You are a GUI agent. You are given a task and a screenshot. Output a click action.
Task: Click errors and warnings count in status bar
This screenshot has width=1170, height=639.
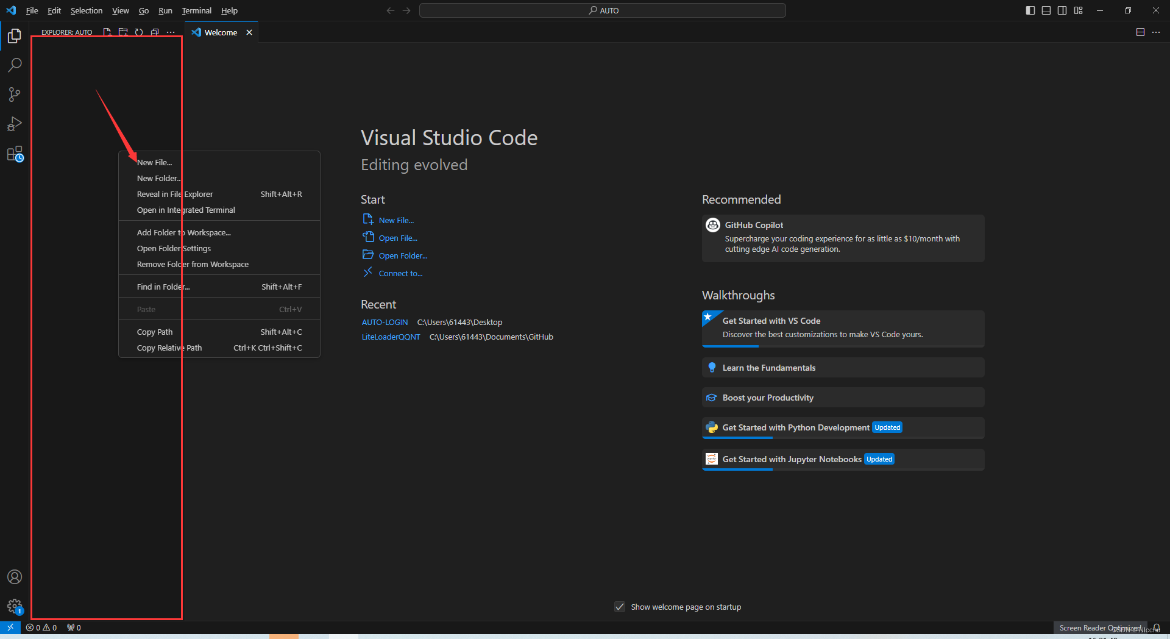tap(41, 627)
